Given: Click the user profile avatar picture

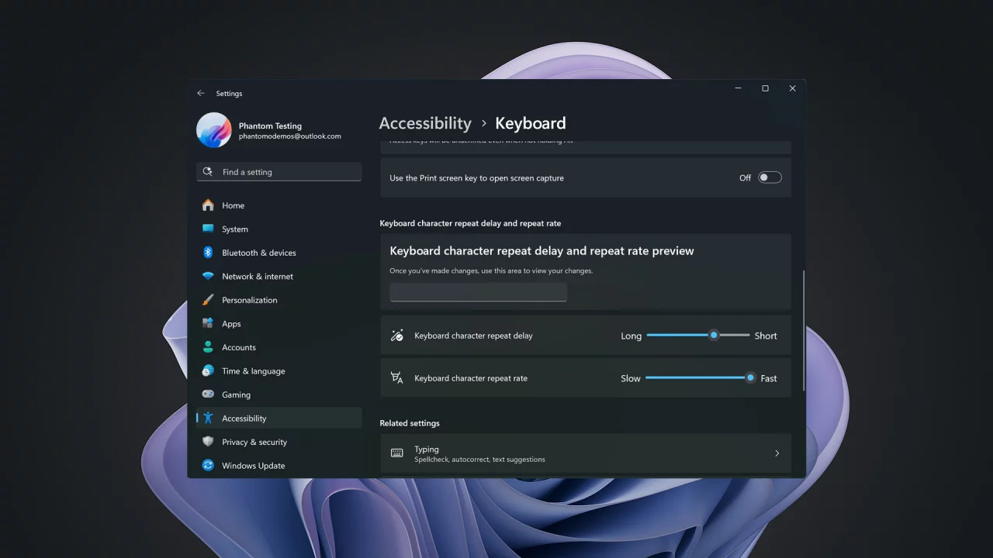Looking at the screenshot, I should 214,130.
